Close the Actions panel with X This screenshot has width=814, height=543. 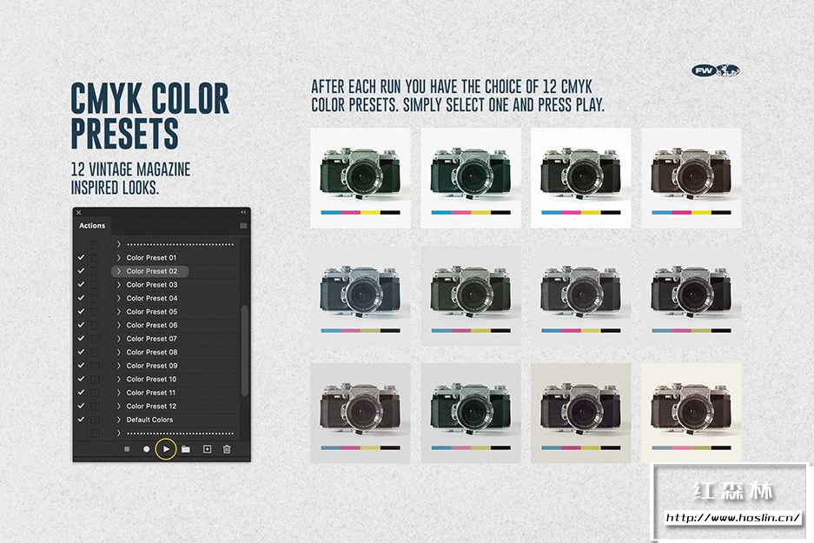(x=79, y=212)
